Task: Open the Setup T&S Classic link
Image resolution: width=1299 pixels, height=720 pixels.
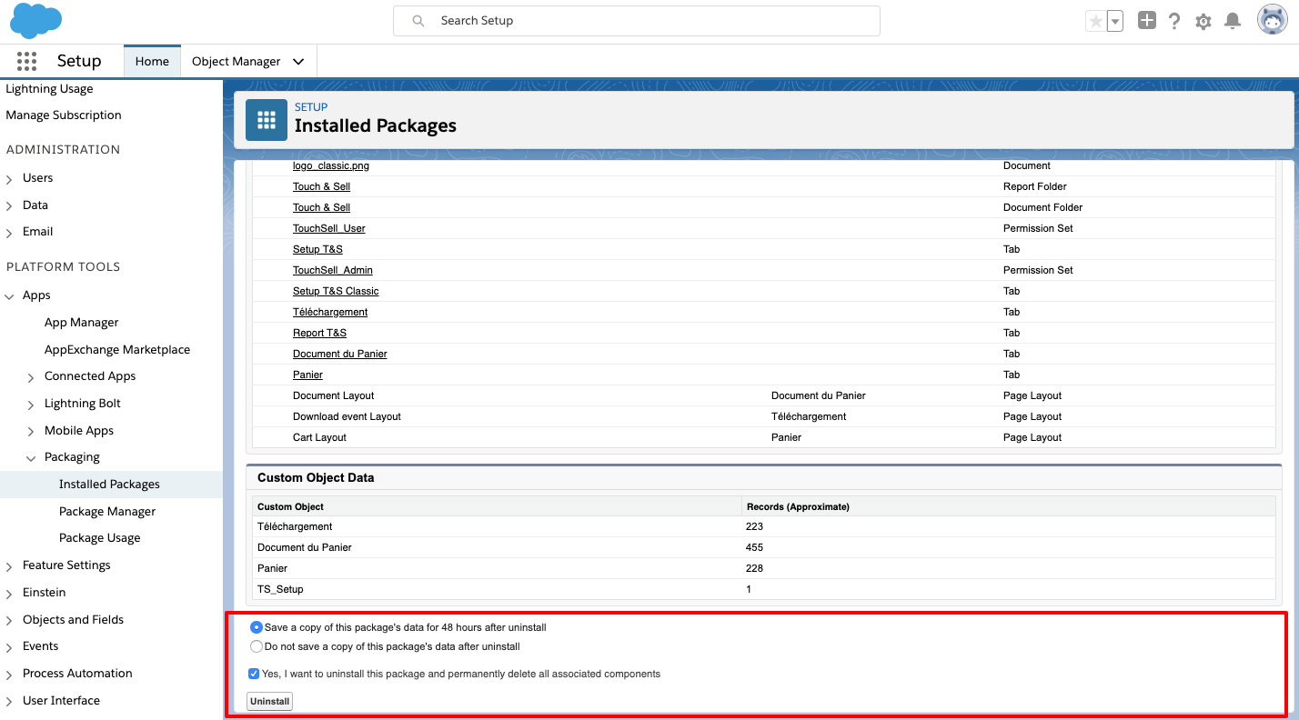Action: 336,291
